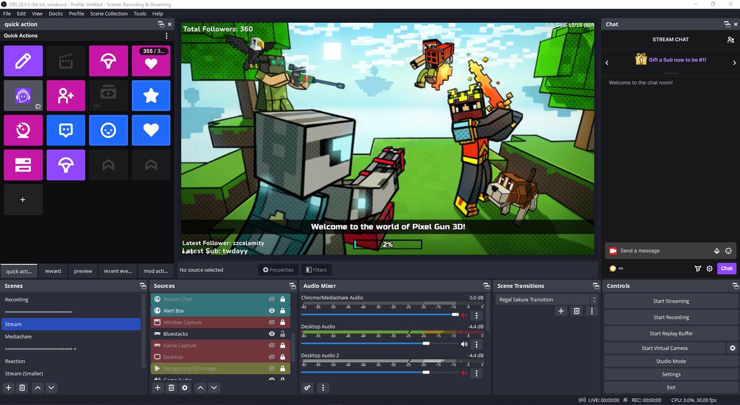The height and width of the screenshot is (405, 740).
Task: Enter Studio Mode
Action: pyautogui.click(x=671, y=361)
